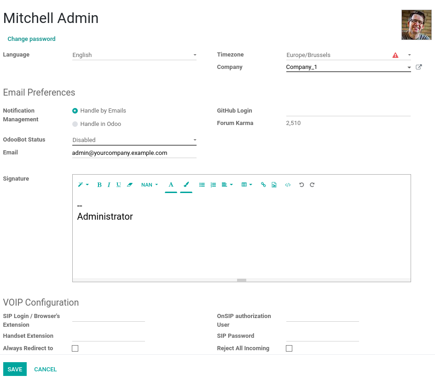Screen dimensions: 435x381
Task: Enable the Always Redirect to checkbox
Action: point(75,348)
